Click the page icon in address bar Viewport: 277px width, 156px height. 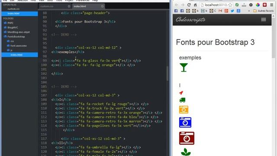point(202,5)
